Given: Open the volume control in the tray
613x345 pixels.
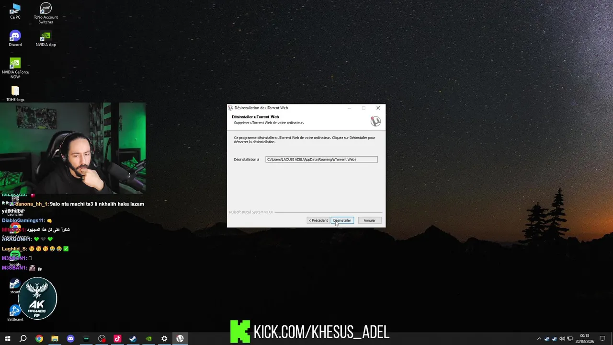Looking at the screenshot, I should (562, 339).
